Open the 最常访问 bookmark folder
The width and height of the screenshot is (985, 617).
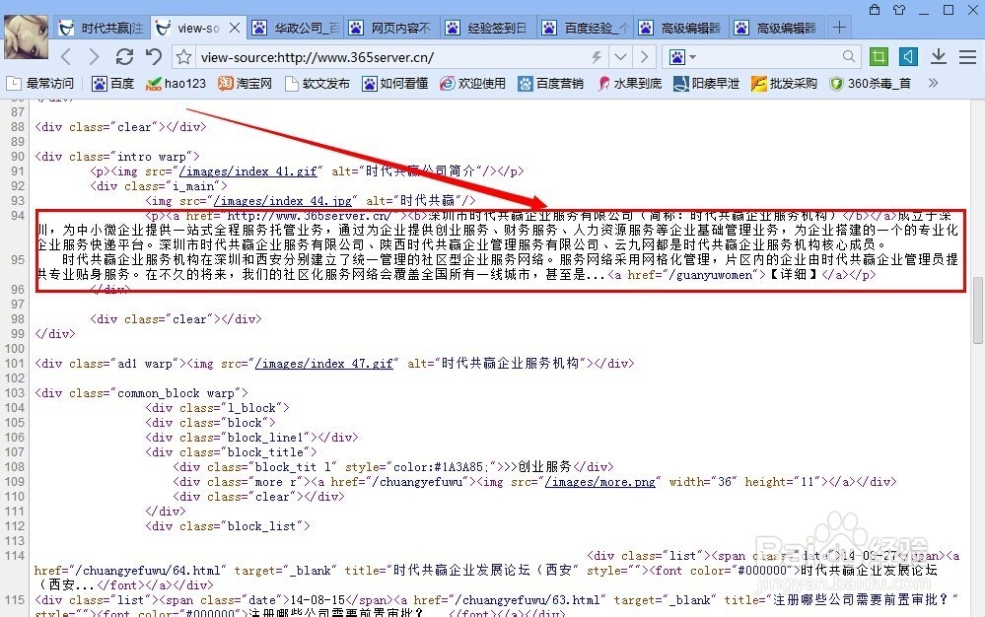[39, 83]
